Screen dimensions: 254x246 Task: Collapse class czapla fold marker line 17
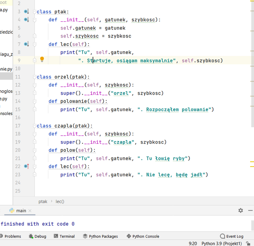click(x=34, y=126)
